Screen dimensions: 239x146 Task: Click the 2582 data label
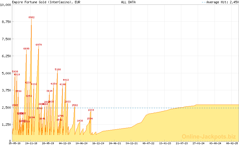click(x=75, y=105)
